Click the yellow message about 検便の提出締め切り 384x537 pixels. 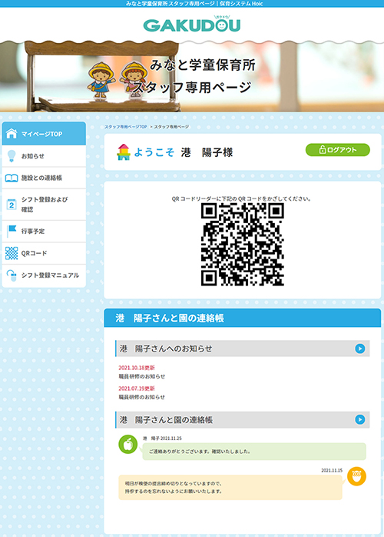(x=230, y=487)
